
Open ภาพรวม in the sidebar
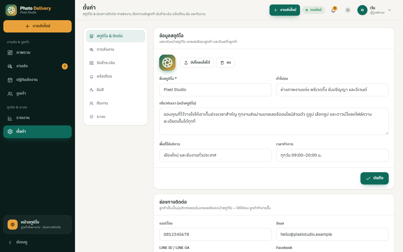click(x=38, y=53)
